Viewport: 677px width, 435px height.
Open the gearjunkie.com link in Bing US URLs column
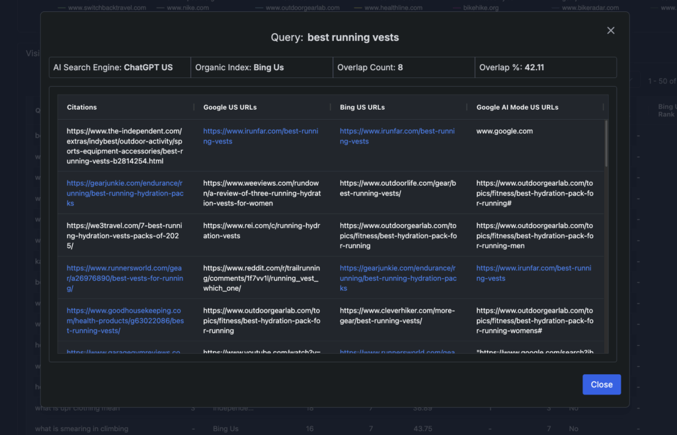click(397, 278)
